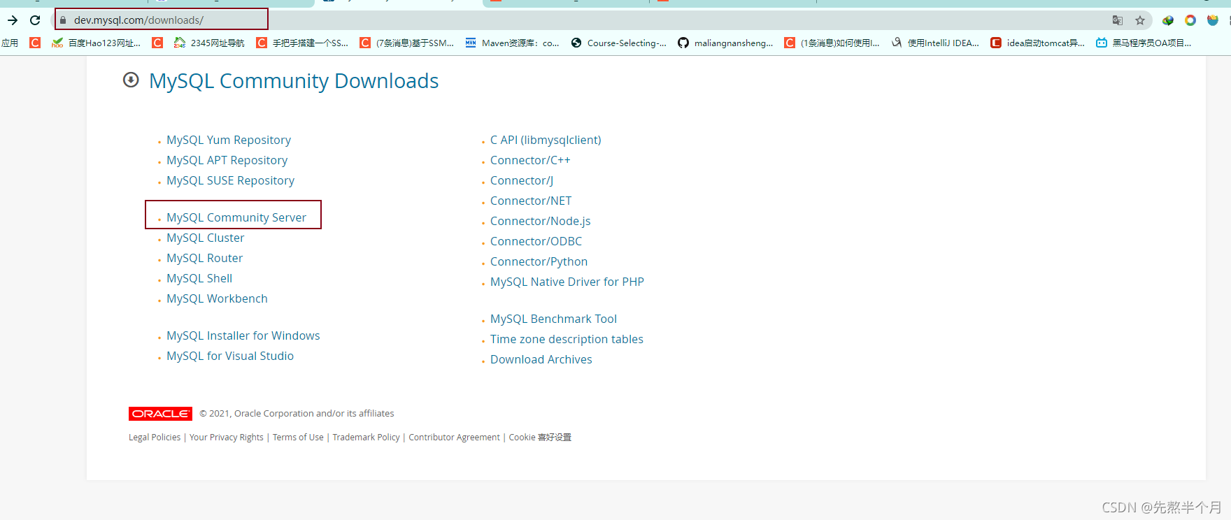Open MySQL Benchmark Tool link
Viewport: 1231px width, 520px height.
(x=553, y=319)
